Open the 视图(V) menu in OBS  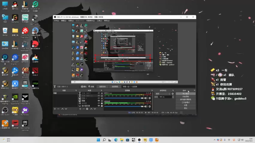point(71,21)
